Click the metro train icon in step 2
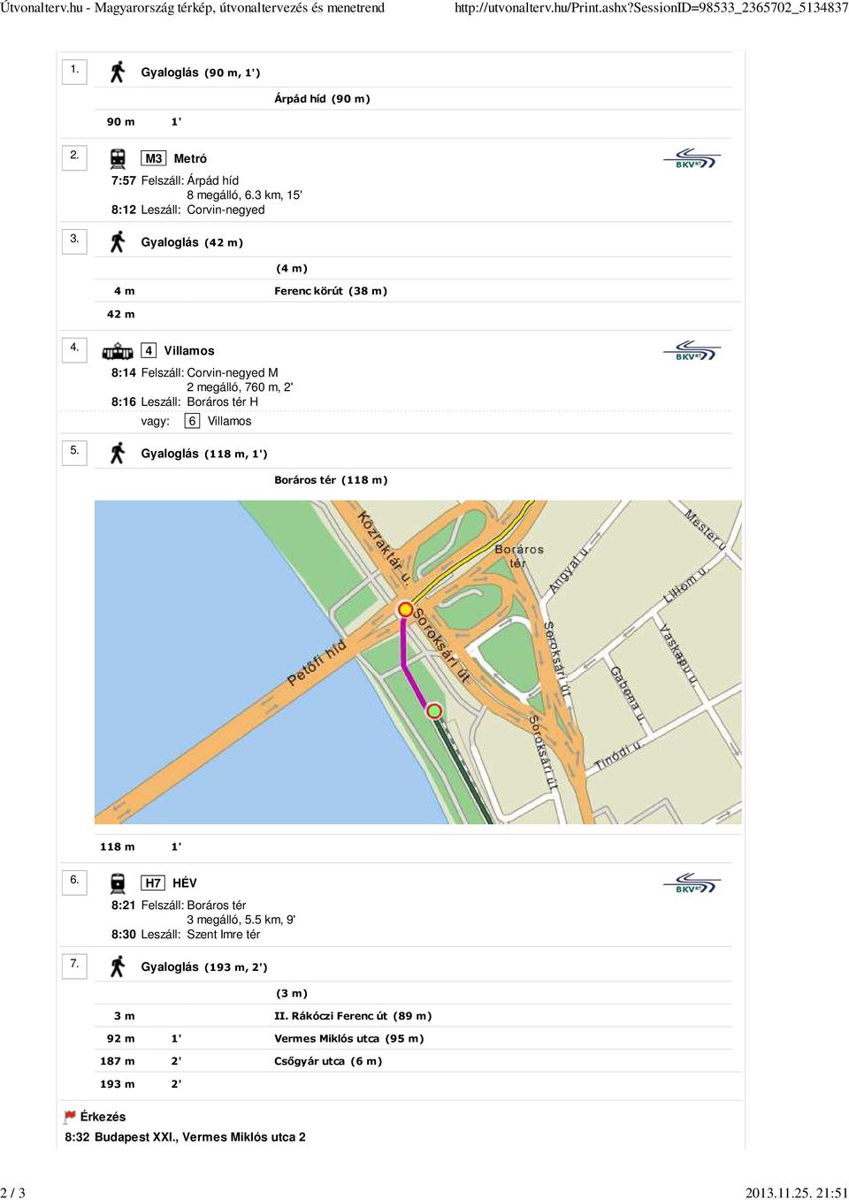Screen dimensions: 849x1200 118,158
